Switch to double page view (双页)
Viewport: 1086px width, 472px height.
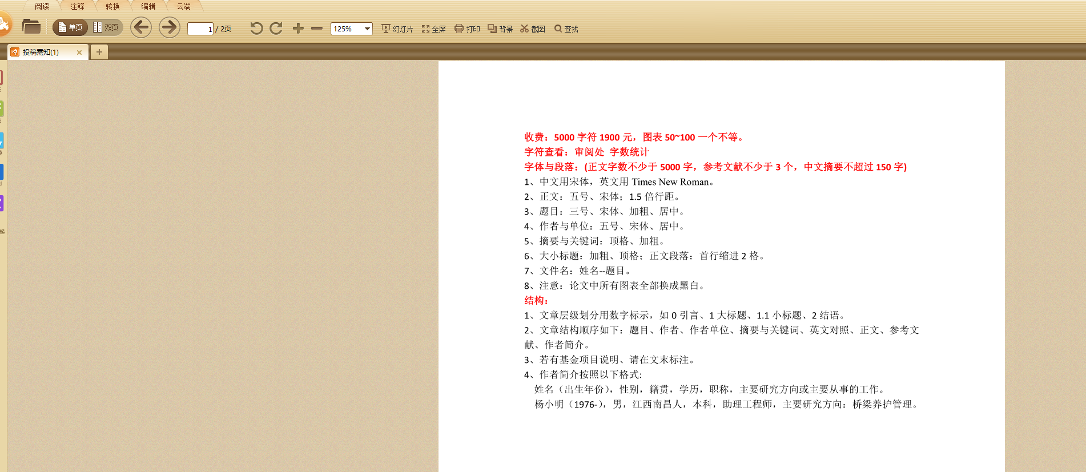tap(106, 27)
